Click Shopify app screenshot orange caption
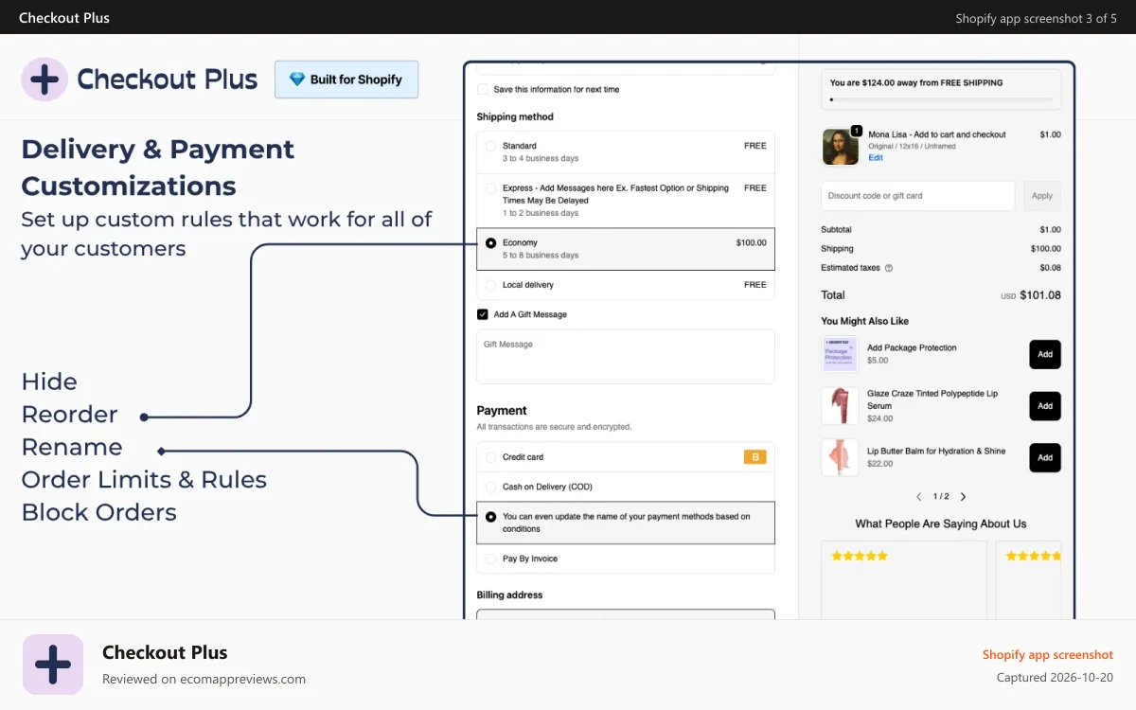Screen dimensions: 1136x710 pyautogui.click(x=1048, y=654)
